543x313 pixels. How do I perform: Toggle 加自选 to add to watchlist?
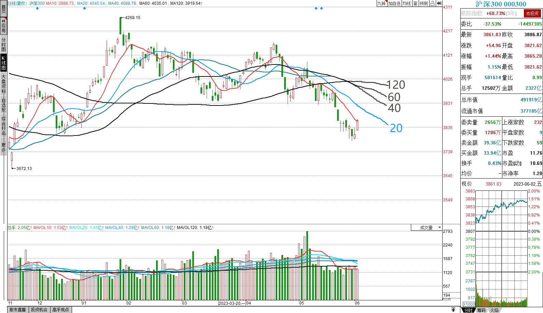[394, 3]
